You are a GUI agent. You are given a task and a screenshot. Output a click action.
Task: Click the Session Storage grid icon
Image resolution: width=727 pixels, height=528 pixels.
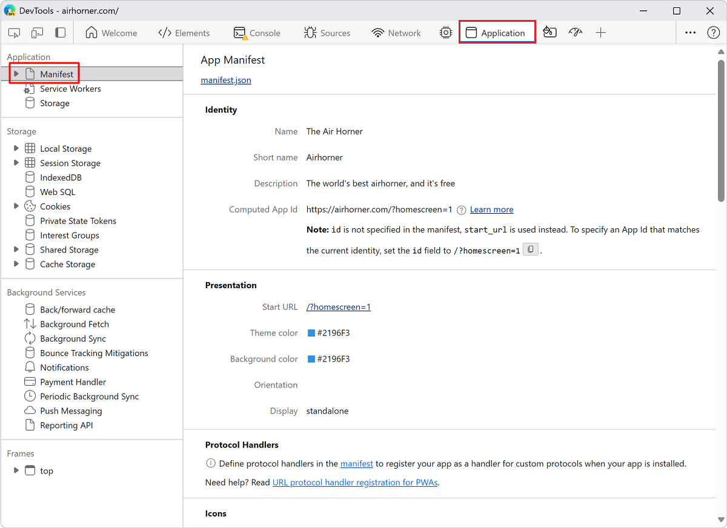(30, 163)
